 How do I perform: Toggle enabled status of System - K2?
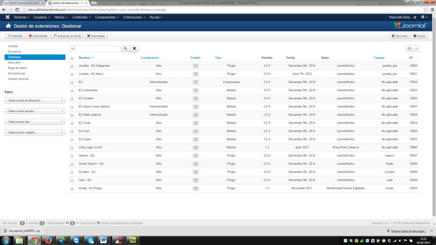point(196,172)
